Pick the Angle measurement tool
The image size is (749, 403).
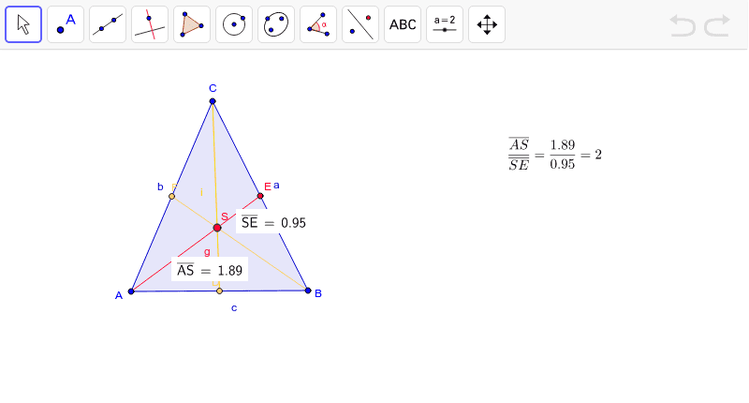coord(318,24)
